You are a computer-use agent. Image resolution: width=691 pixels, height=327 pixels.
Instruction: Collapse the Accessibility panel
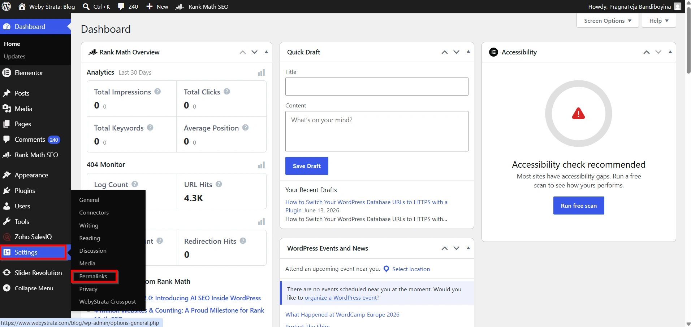[x=670, y=52]
